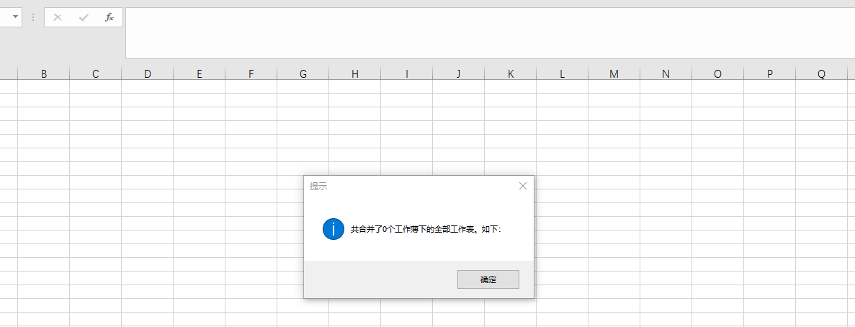Screen dimensions: 855x327
Task: Open the Name Box dropdown arrow
Action: (x=15, y=17)
